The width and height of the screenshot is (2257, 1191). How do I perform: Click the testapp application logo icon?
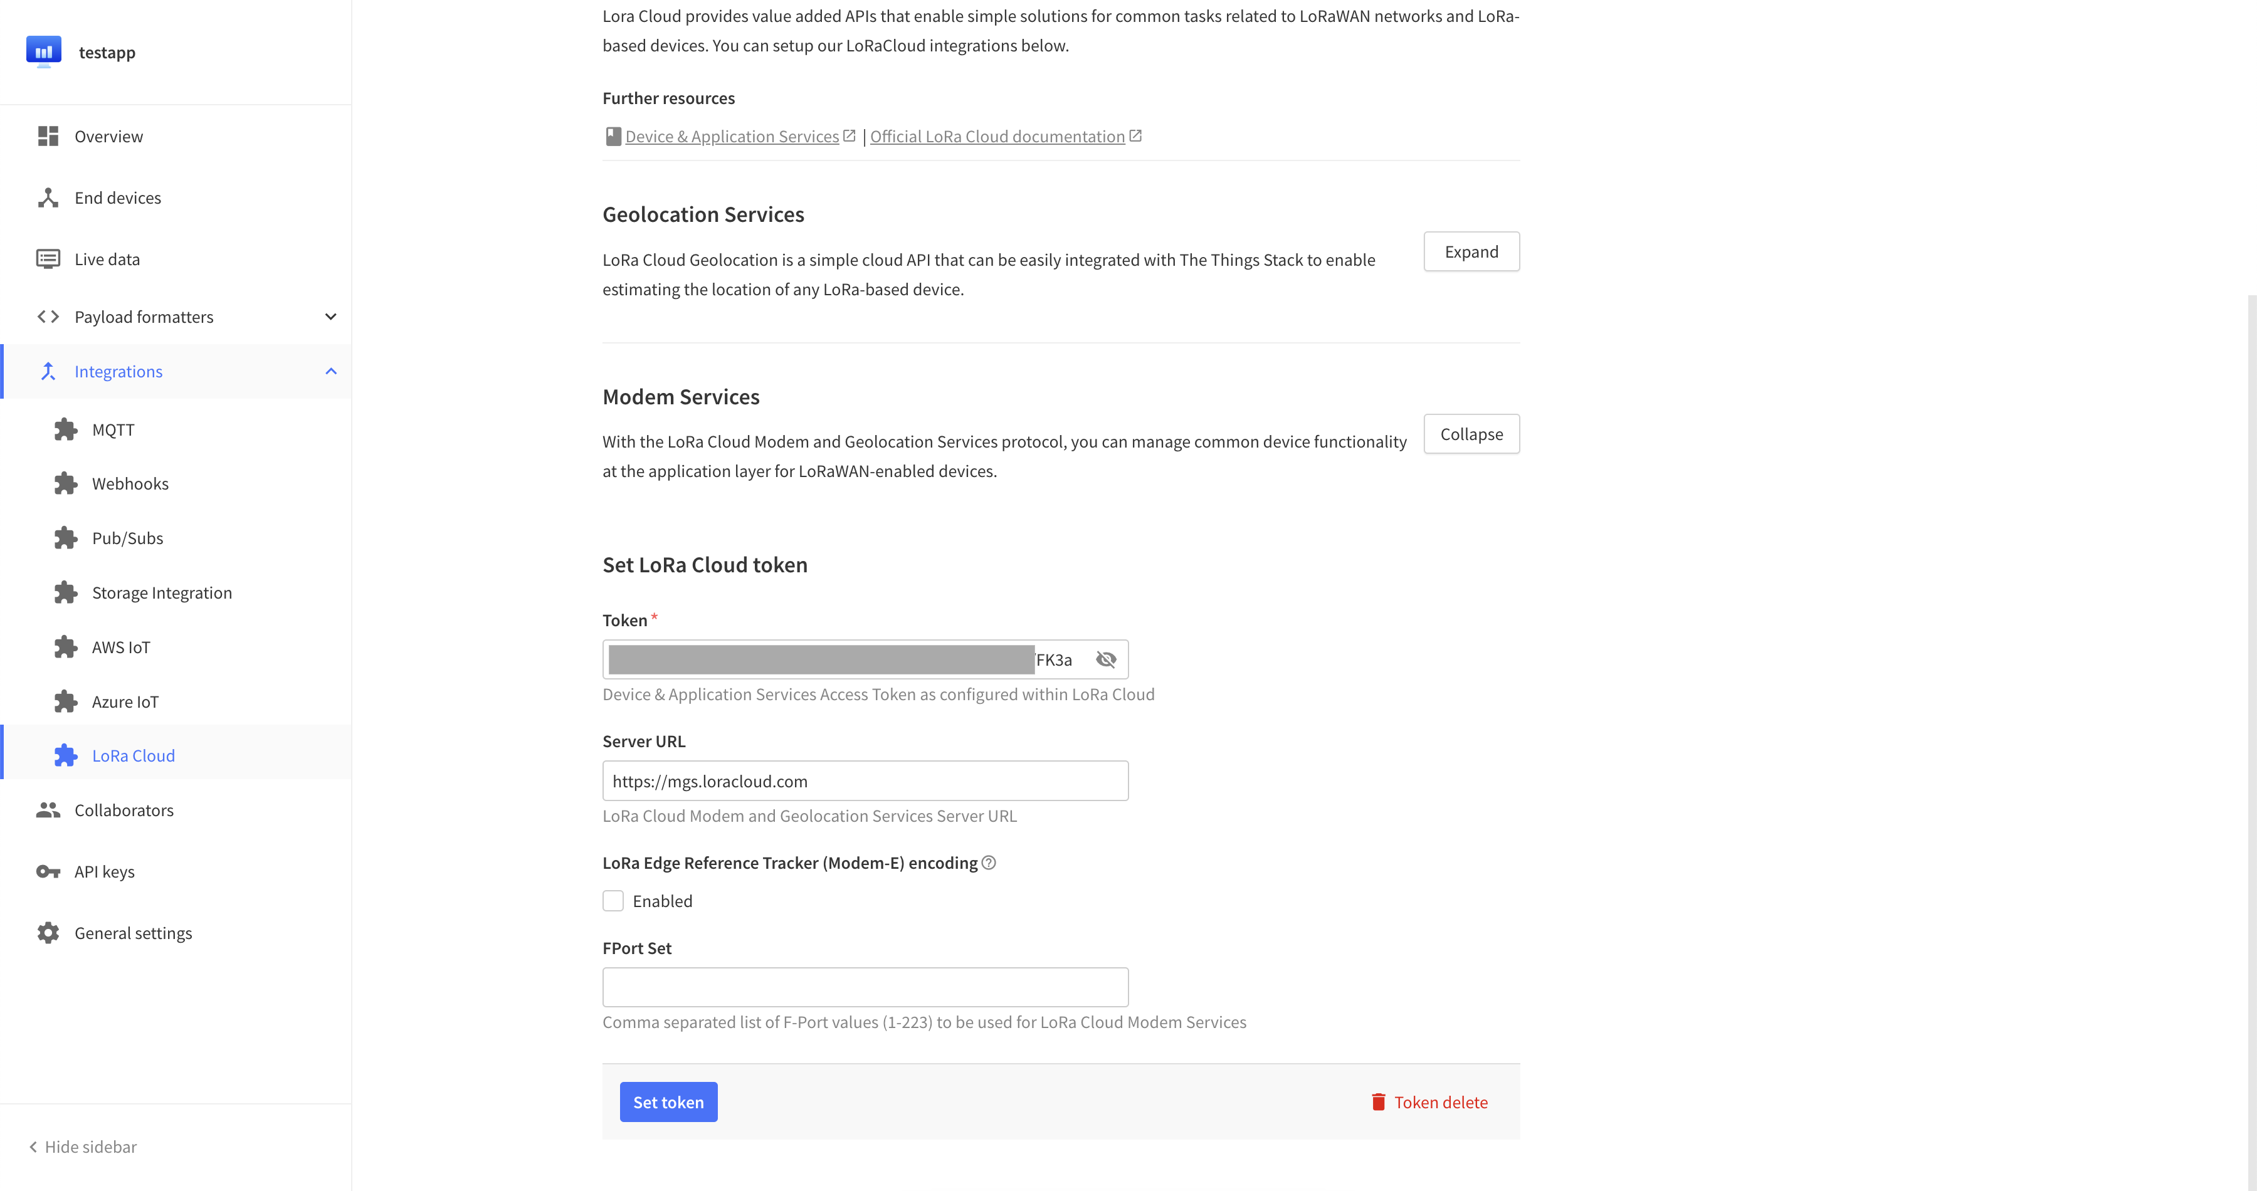coord(44,51)
